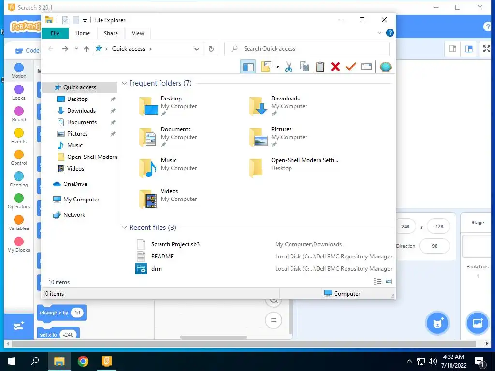This screenshot has height=371, width=495.
Task: Click the Paste clipboard icon
Action: pyautogui.click(x=320, y=67)
